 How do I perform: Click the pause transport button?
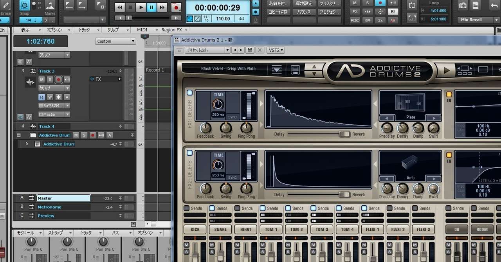tap(151, 7)
